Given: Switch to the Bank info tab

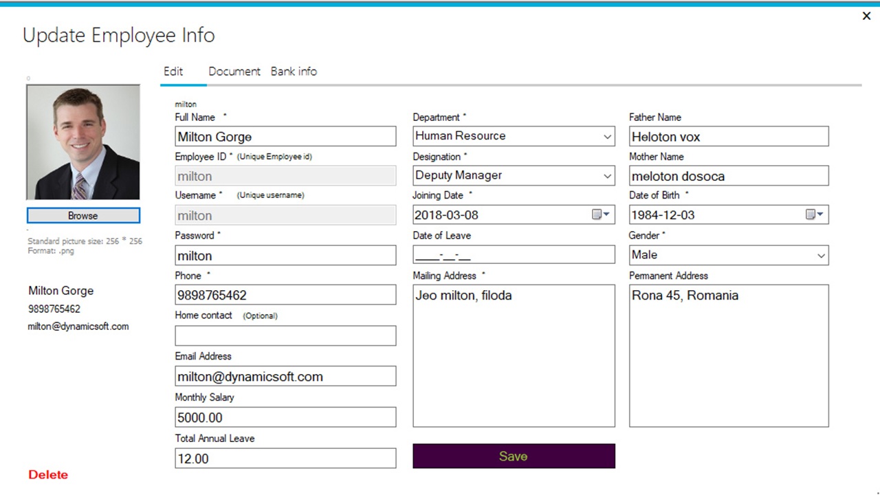Looking at the screenshot, I should click(294, 71).
